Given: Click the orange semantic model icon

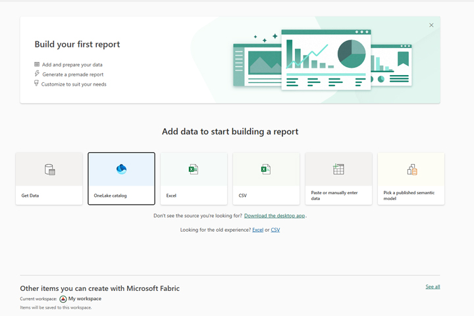Looking at the screenshot, I should (411, 170).
